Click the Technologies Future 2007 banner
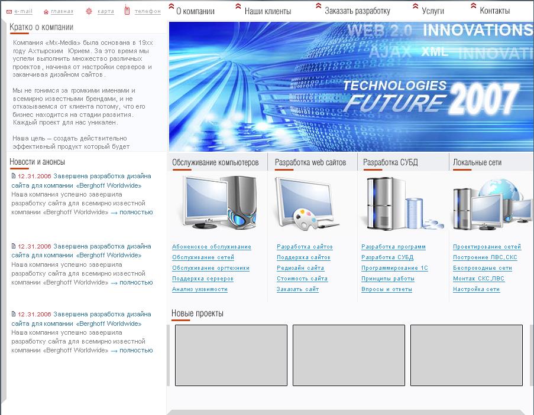Screen dimensions: 534x415 [x=351, y=87]
